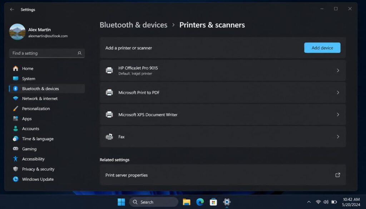This screenshot has width=366, height=209.
Task: Click the time and date in the taskbar
Action: (351, 202)
